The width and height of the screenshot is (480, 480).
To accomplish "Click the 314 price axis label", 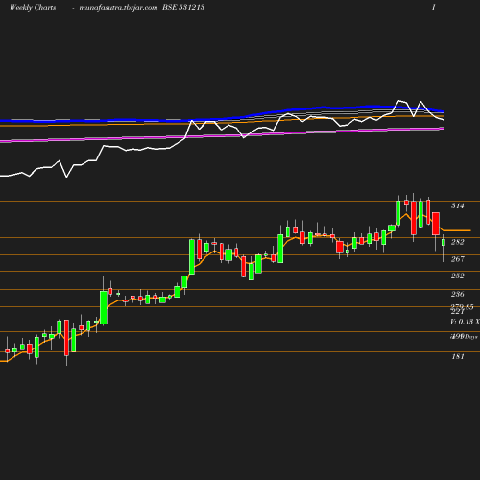I will coord(458,205).
